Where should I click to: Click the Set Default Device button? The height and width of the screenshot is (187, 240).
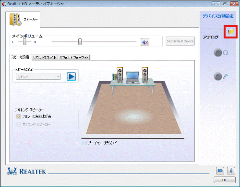[x=180, y=41]
